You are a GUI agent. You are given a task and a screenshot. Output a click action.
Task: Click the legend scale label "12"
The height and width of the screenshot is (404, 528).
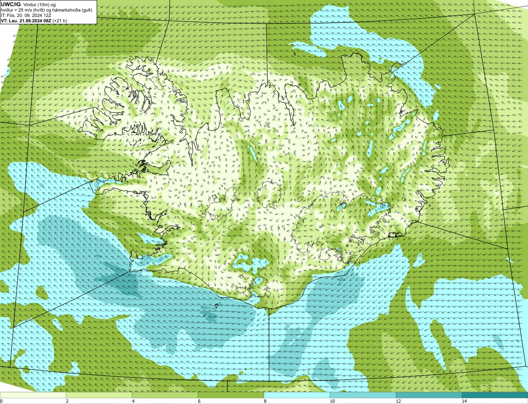point(398,401)
